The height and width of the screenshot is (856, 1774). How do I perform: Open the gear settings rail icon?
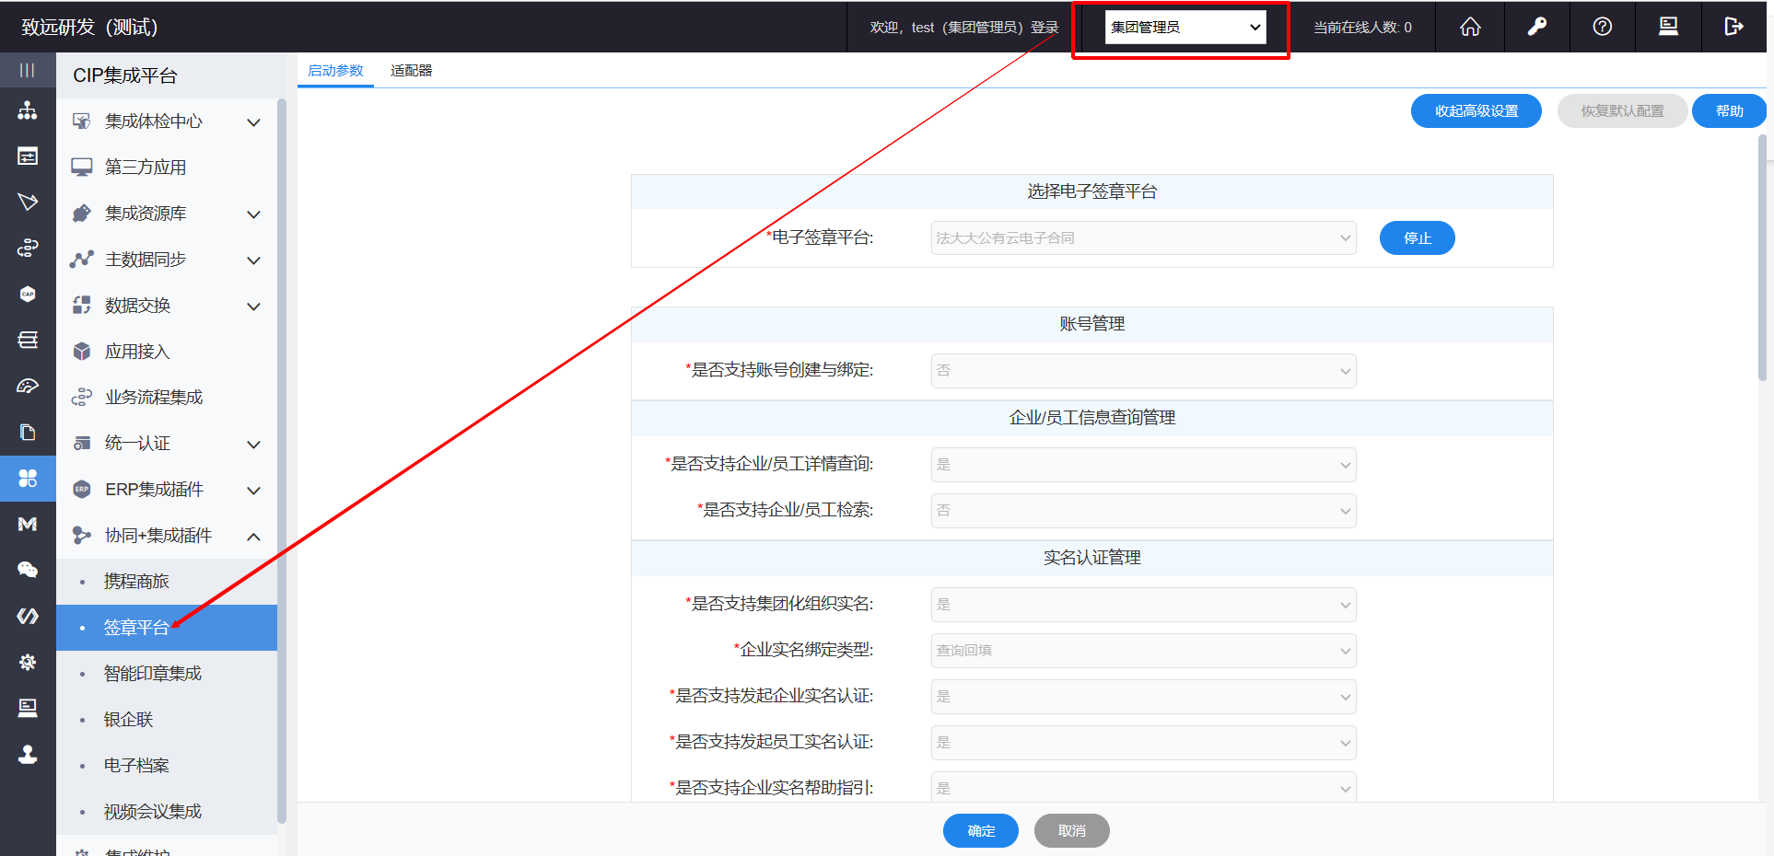28,662
